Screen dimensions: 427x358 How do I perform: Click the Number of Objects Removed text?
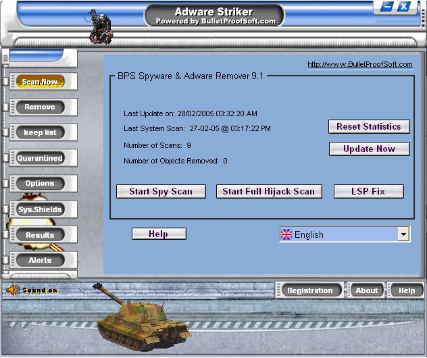176,161
